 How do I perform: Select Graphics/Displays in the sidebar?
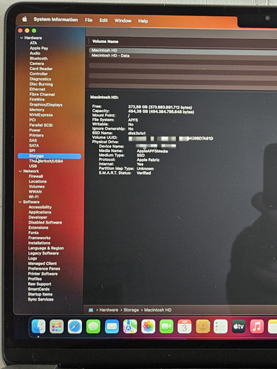coord(46,105)
